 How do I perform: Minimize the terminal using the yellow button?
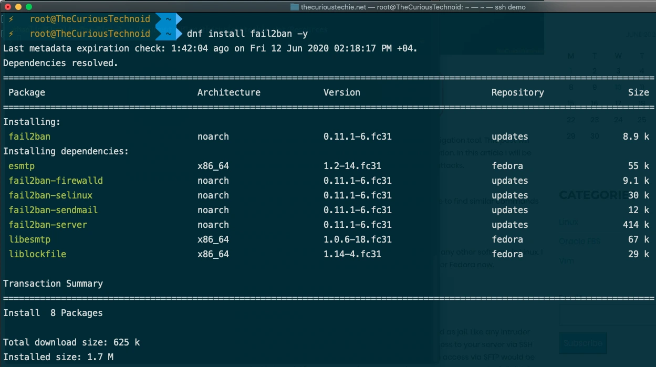coord(18,7)
